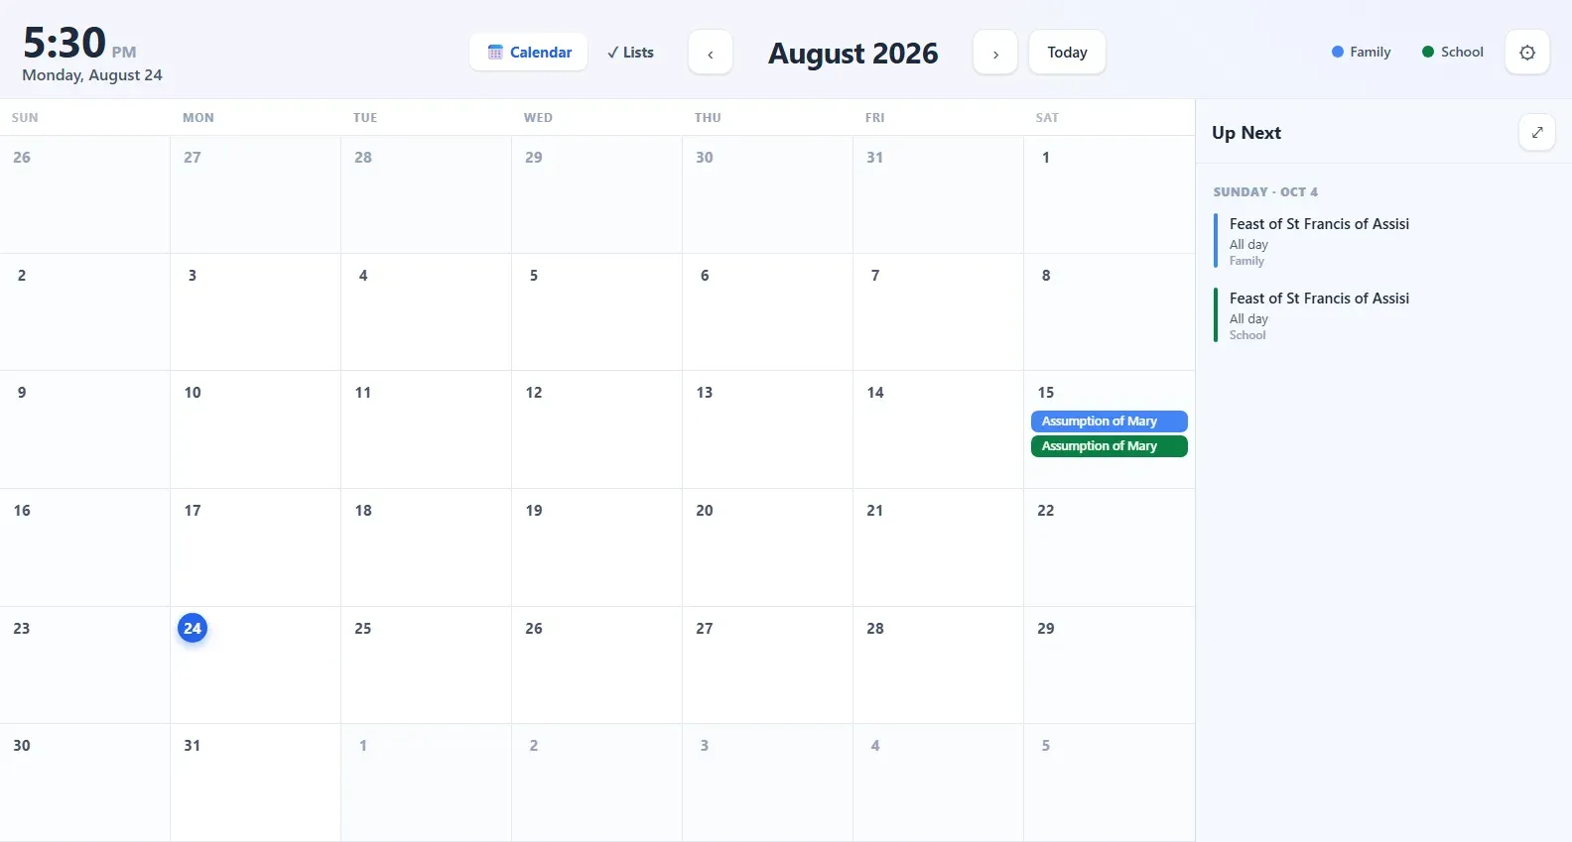Select July 26 day cell
This screenshot has height=842, width=1572.
point(85,194)
